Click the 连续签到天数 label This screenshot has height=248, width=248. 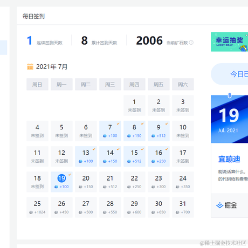coord(50,43)
